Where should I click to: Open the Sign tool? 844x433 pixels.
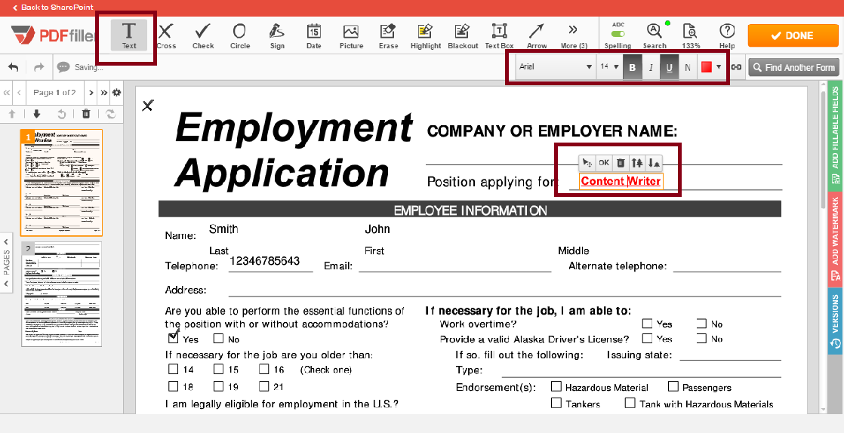click(277, 35)
